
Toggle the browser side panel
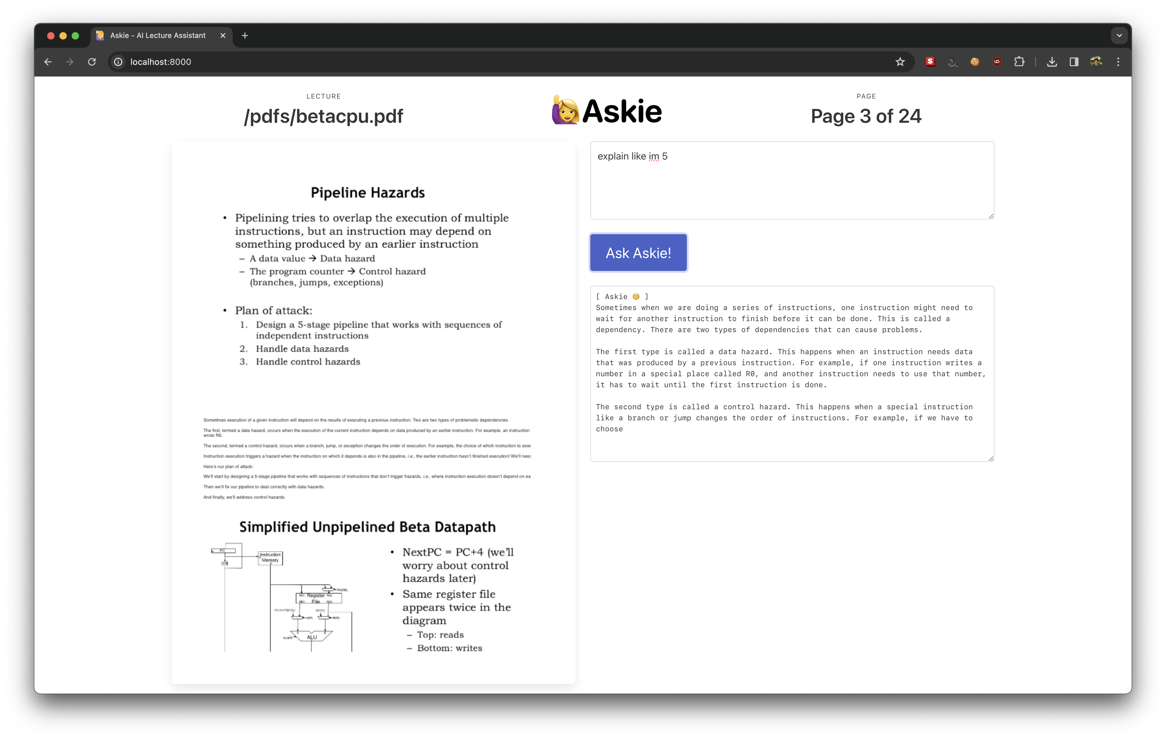(x=1074, y=62)
